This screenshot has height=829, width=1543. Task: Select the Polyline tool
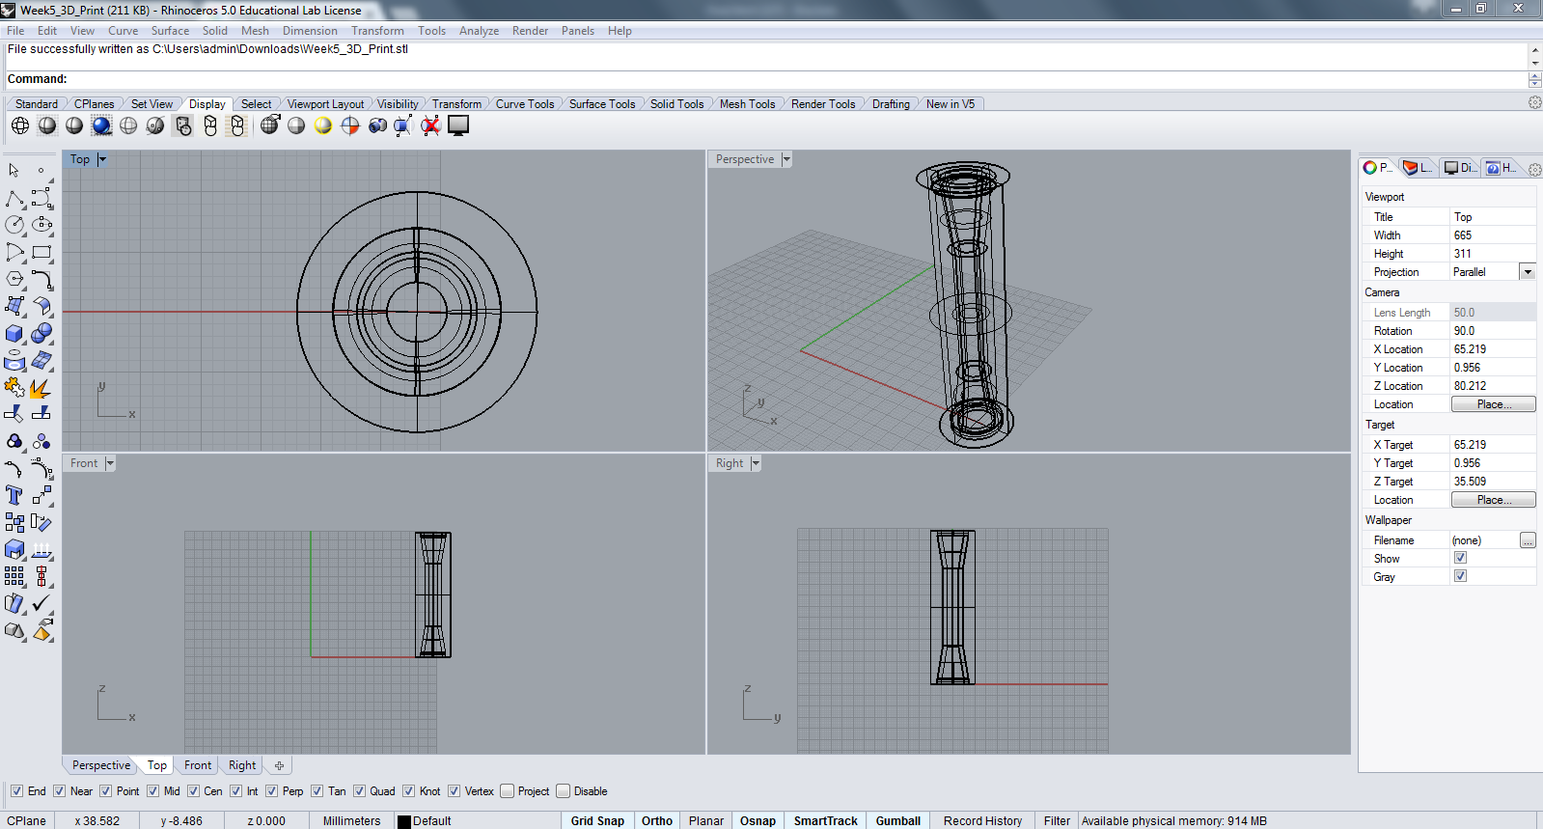pyautogui.click(x=14, y=199)
